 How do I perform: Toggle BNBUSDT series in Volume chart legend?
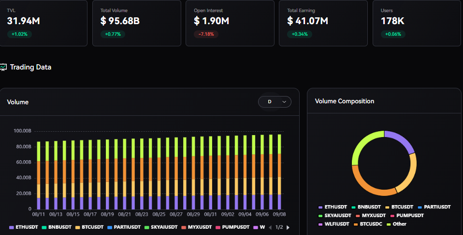coord(57,227)
